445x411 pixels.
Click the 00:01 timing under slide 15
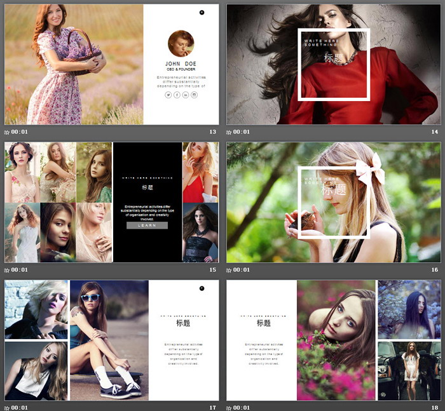(x=20, y=270)
